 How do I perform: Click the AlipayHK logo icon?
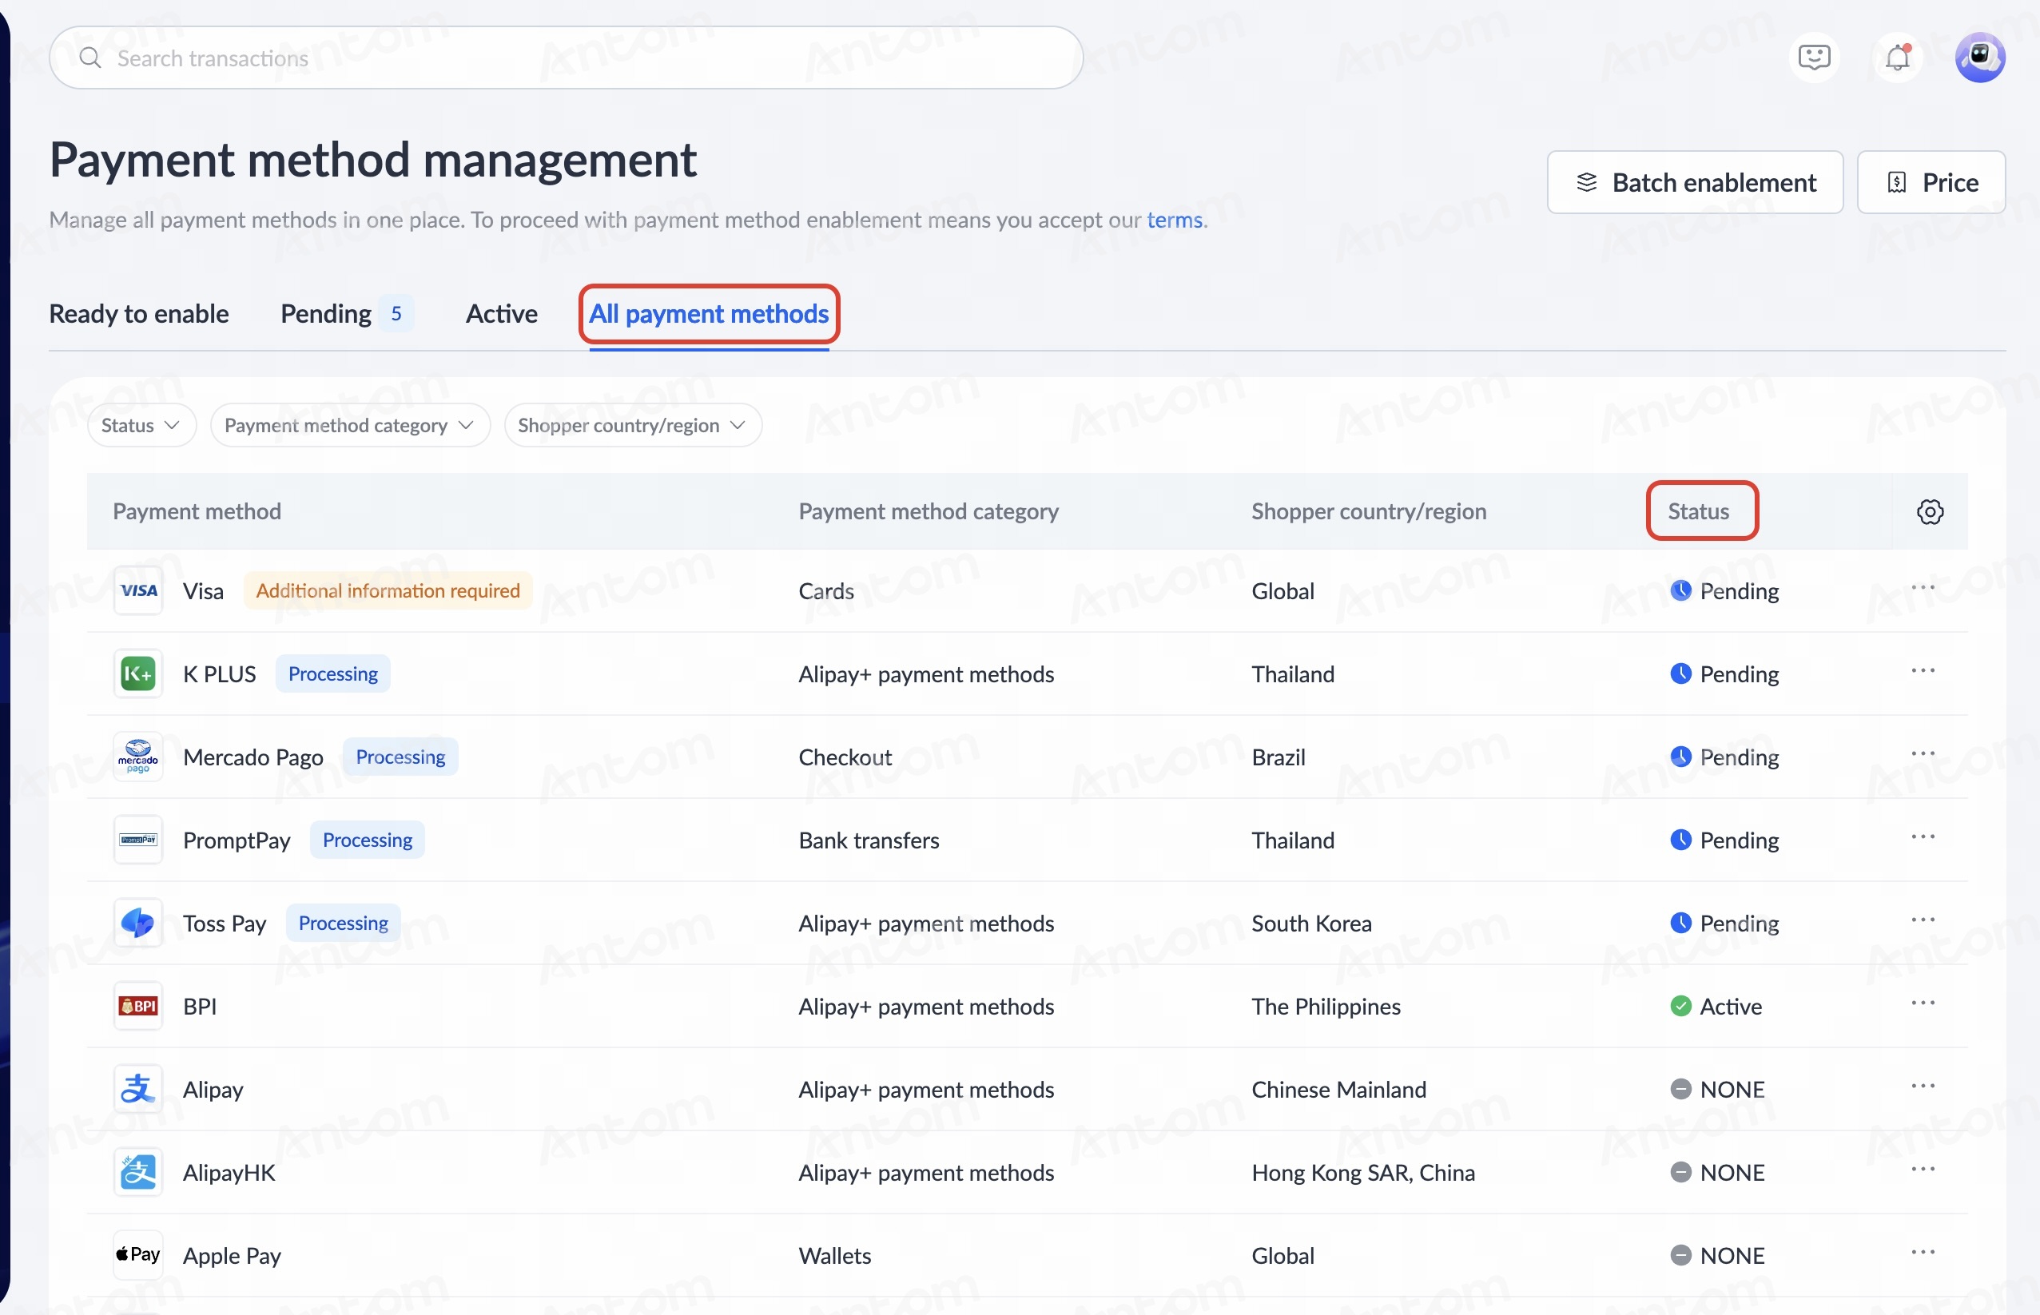tap(138, 1173)
